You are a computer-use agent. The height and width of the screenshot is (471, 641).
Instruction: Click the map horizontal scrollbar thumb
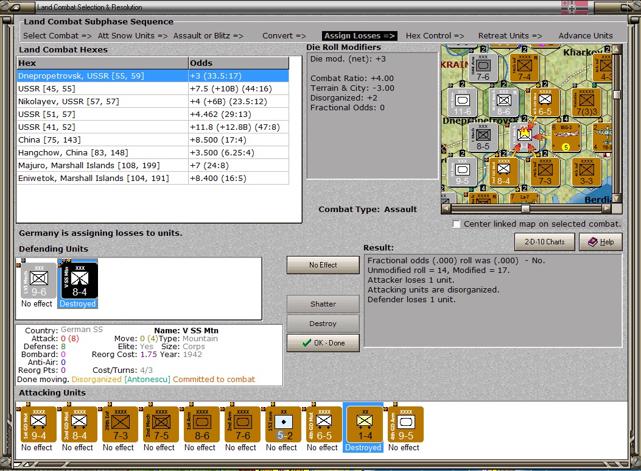[x=525, y=208]
